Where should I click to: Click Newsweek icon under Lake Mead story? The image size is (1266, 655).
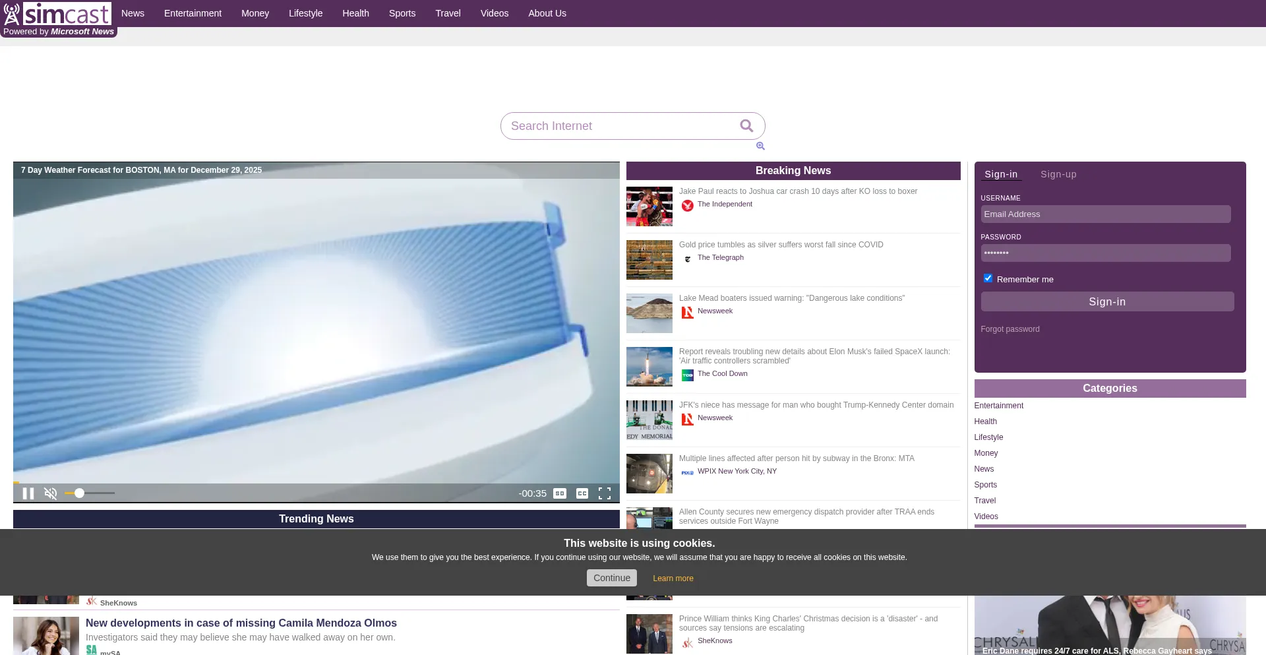tap(688, 313)
